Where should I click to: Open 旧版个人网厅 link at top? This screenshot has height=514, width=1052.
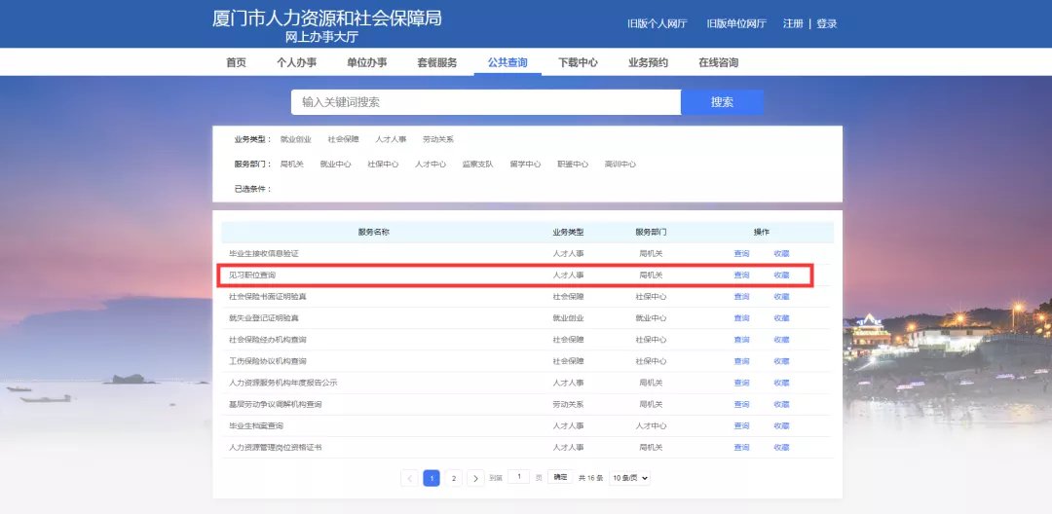click(x=657, y=23)
